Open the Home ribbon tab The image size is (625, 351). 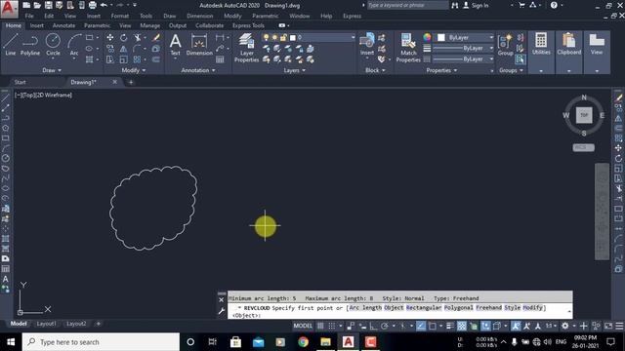[13, 25]
